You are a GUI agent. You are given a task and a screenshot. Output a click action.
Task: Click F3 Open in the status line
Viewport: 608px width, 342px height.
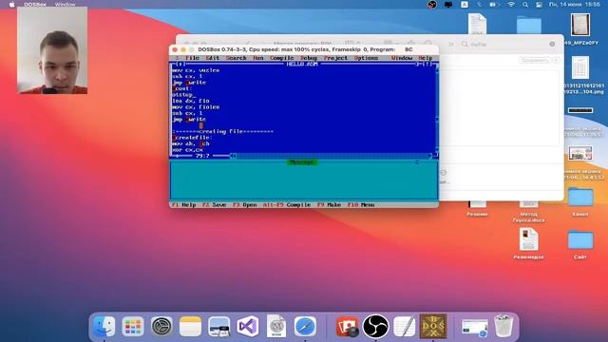(245, 205)
